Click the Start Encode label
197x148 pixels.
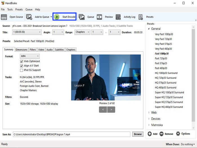[x=69, y=17]
